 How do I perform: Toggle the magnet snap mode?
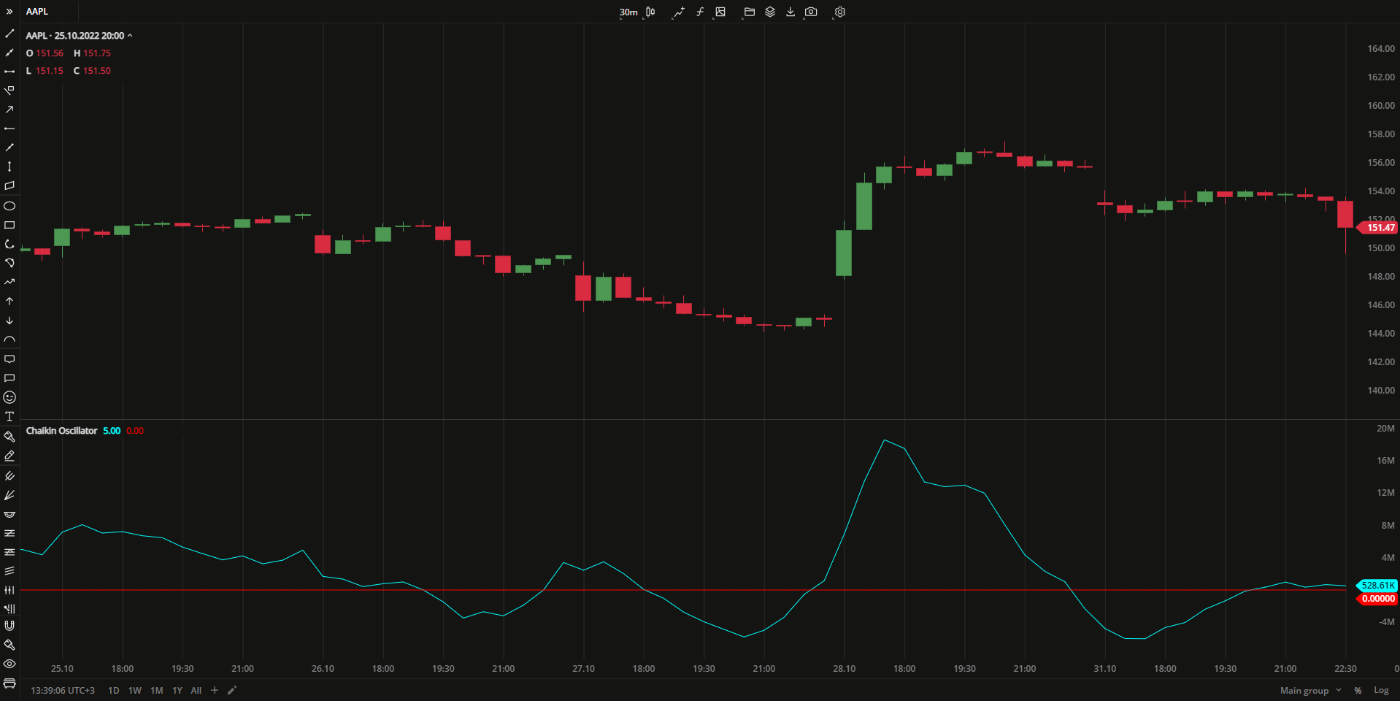(x=9, y=626)
